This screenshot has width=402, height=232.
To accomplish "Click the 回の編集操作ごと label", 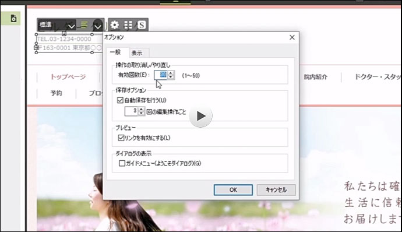I will point(166,112).
